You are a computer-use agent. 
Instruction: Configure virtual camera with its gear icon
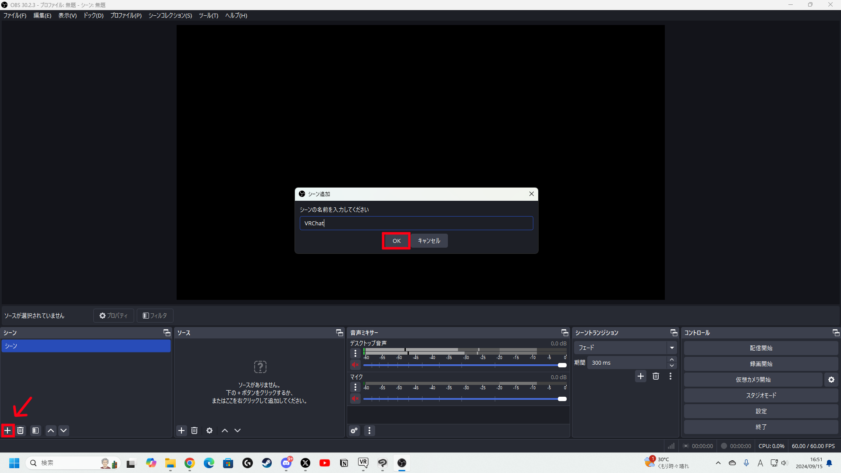click(831, 380)
